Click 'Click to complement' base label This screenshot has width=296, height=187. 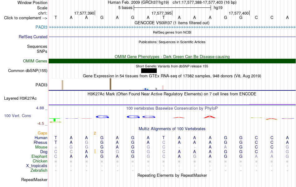pos(26,18)
